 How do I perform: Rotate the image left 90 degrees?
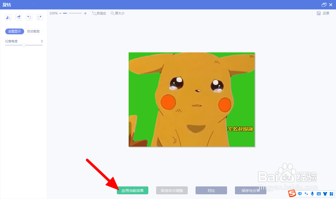(x=29, y=17)
